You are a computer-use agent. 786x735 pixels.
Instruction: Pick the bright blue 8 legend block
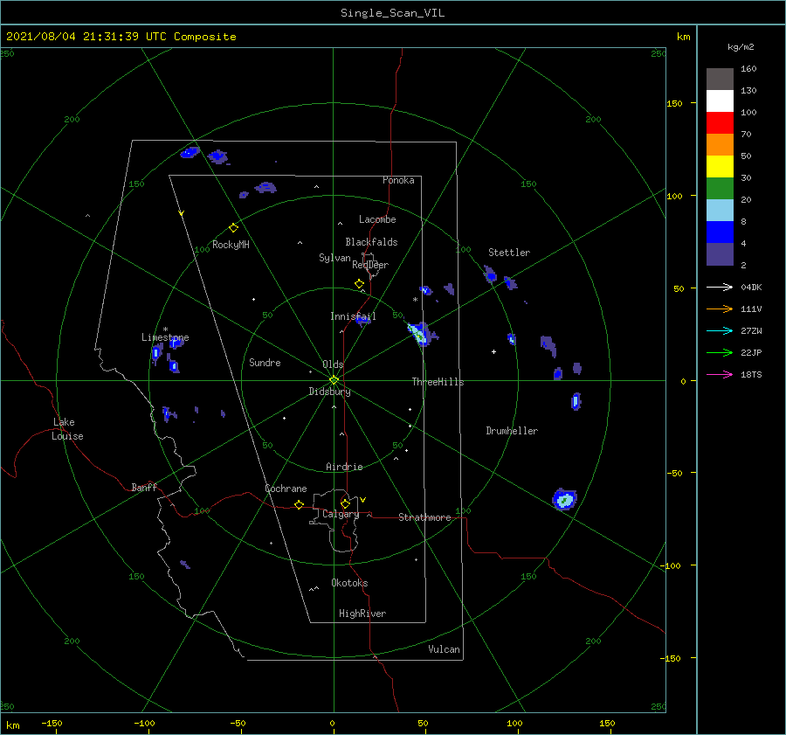tap(720, 232)
